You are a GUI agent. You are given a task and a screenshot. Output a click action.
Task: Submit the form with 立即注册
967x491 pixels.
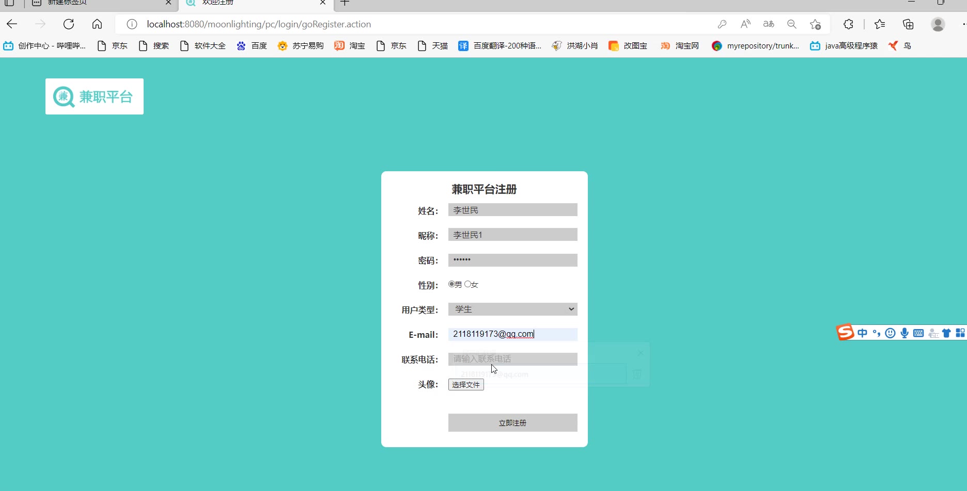point(512,422)
